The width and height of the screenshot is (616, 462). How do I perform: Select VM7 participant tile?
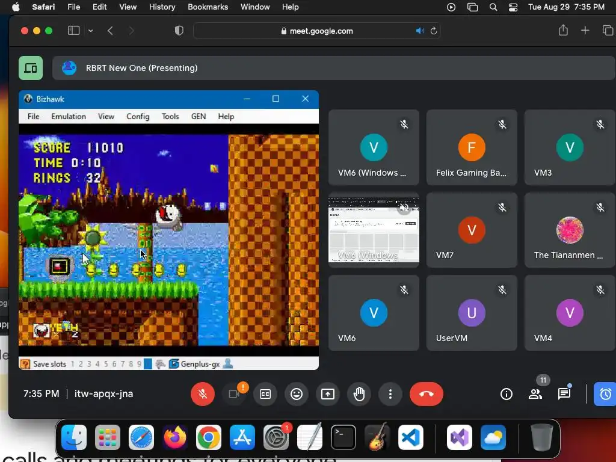coord(472,230)
